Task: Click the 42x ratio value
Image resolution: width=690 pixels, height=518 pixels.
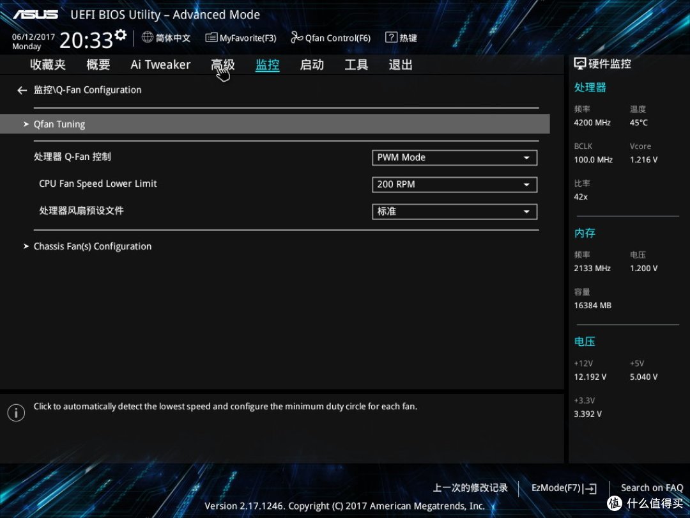Action: click(x=580, y=197)
